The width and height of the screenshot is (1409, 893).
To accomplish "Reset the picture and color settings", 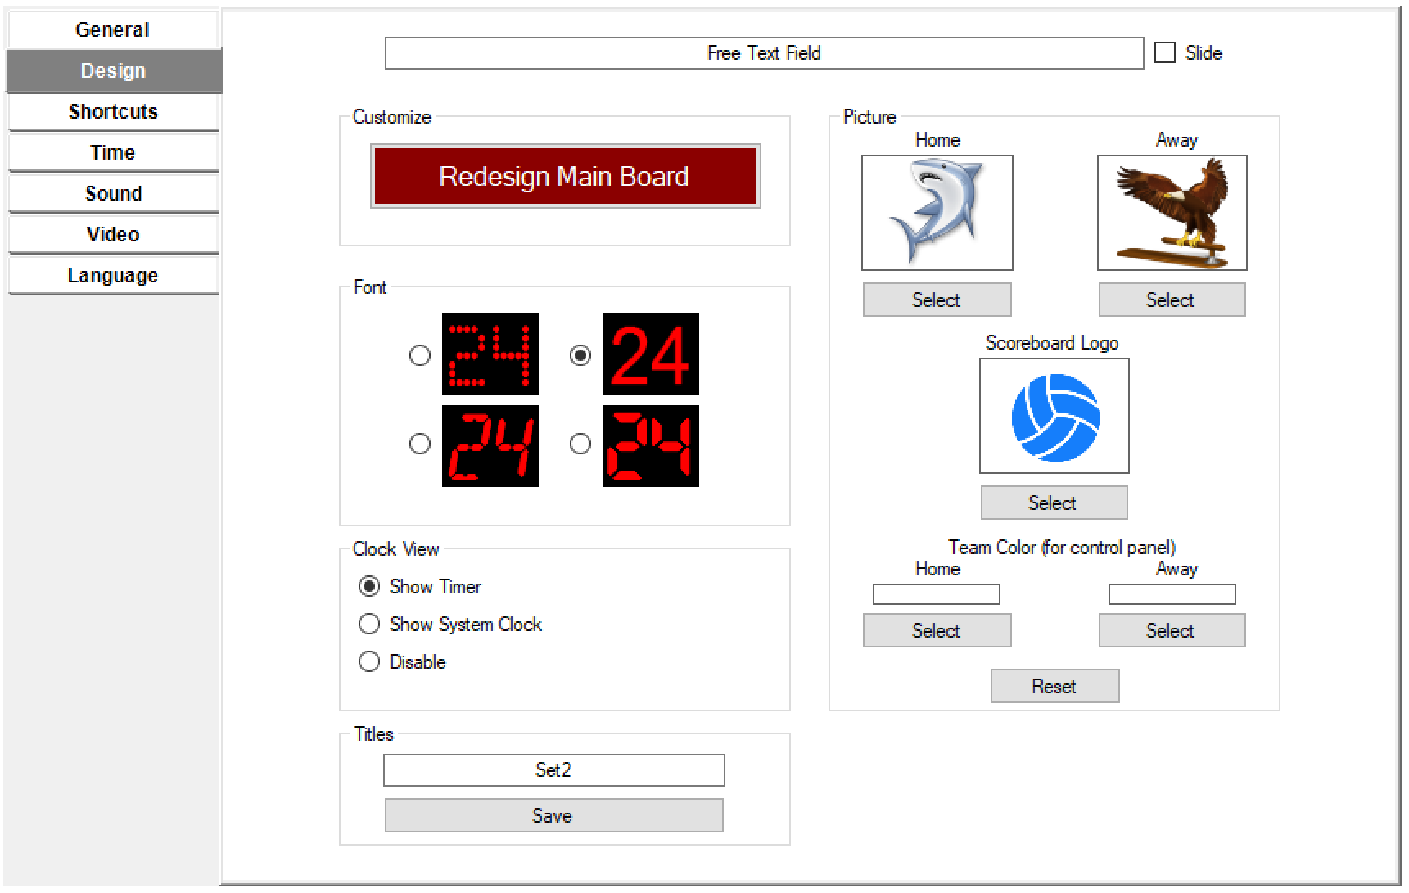I will 1054,687.
